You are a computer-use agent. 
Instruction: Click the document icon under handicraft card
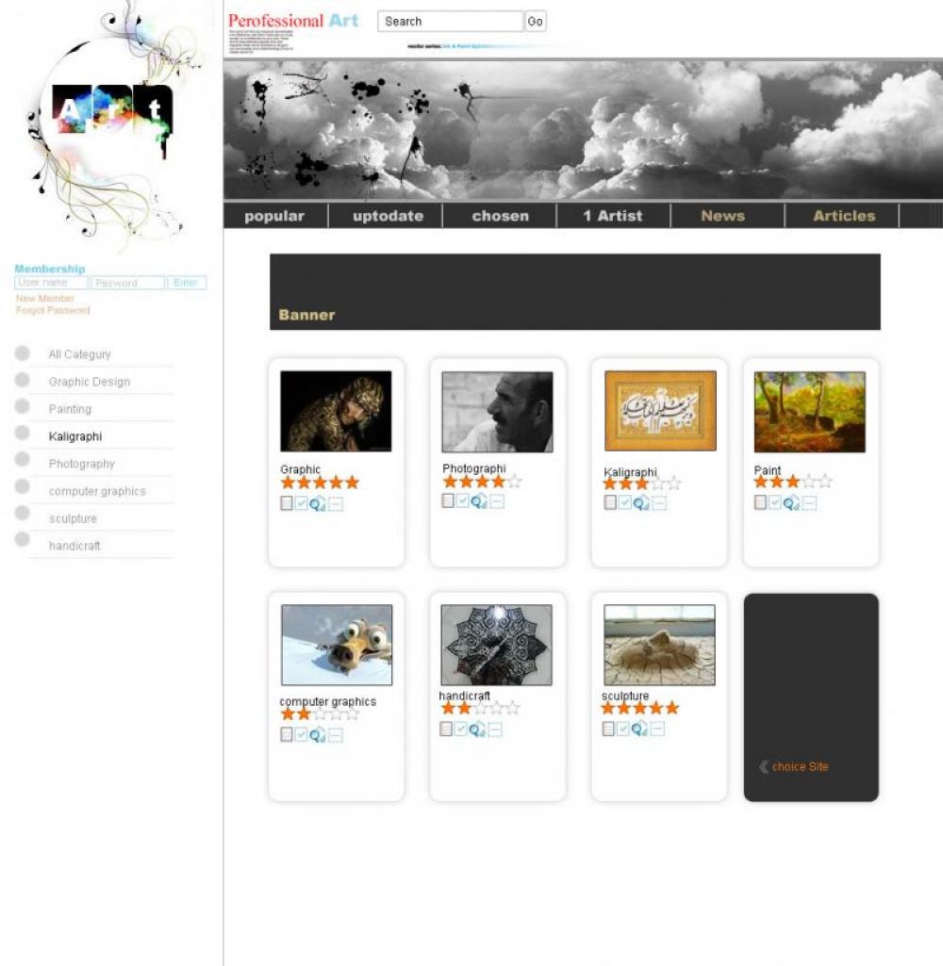click(446, 729)
